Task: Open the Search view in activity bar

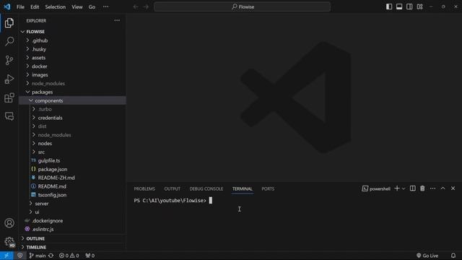Action: [x=9, y=41]
